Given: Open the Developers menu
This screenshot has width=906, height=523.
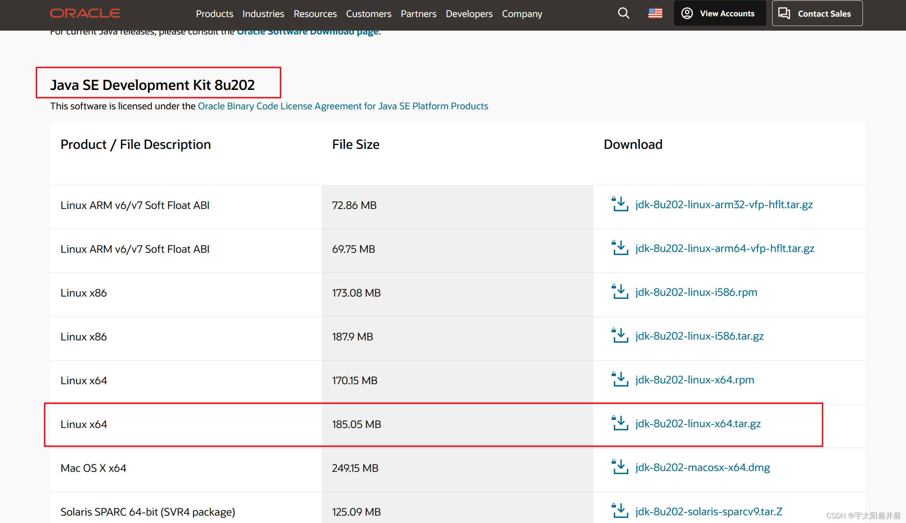Looking at the screenshot, I should click(469, 14).
